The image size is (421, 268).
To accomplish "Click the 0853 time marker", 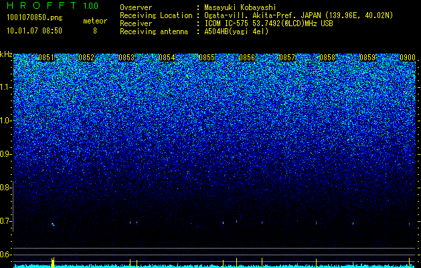I will tap(127, 58).
